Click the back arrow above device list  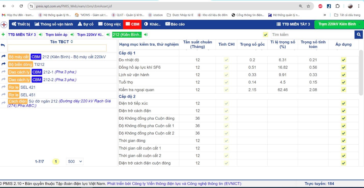point(3,45)
